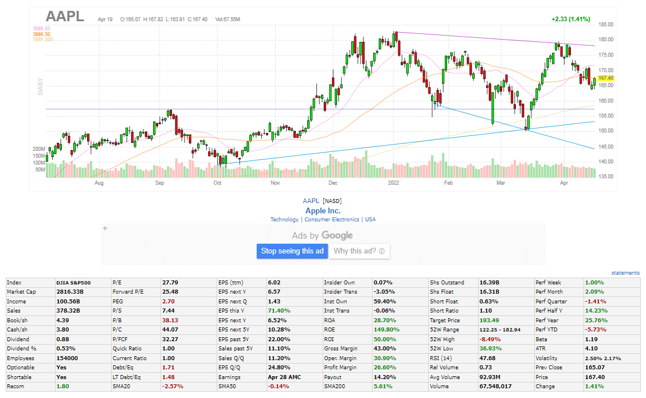Image resolution: width=646 pixels, height=398 pixels.
Task: Click the +2.33 (1.41%) change text
Action: [570, 19]
